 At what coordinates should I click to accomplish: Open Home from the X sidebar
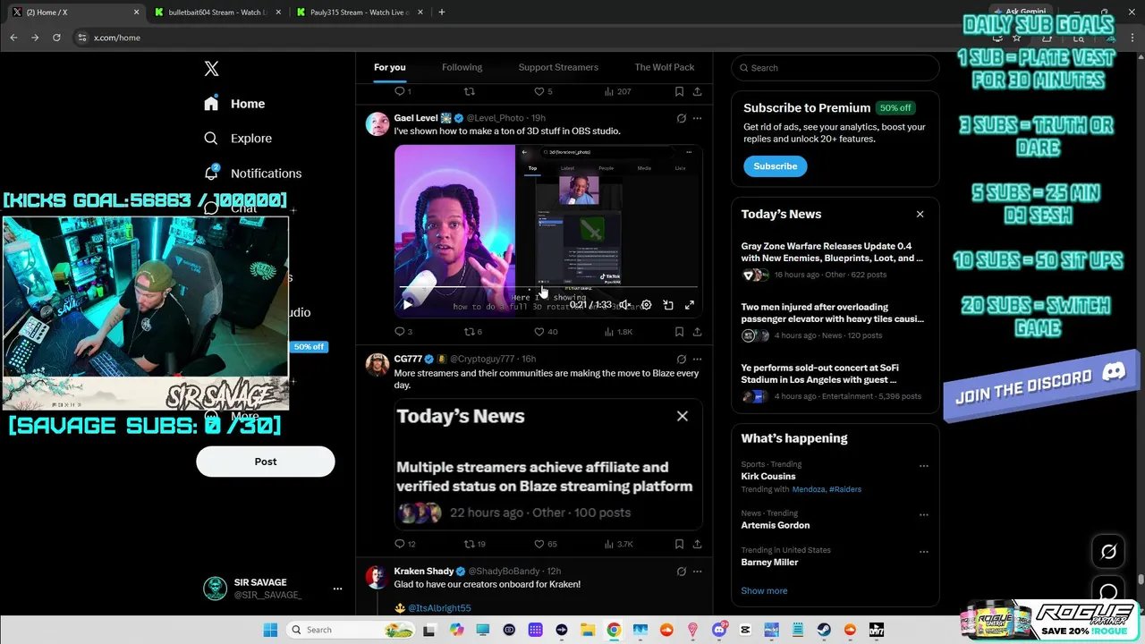click(x=234, y=104)
